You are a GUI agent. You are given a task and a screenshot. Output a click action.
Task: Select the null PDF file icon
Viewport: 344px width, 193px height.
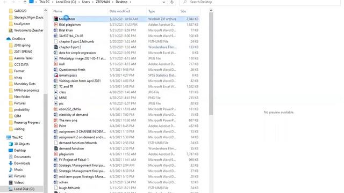point(56,64)
